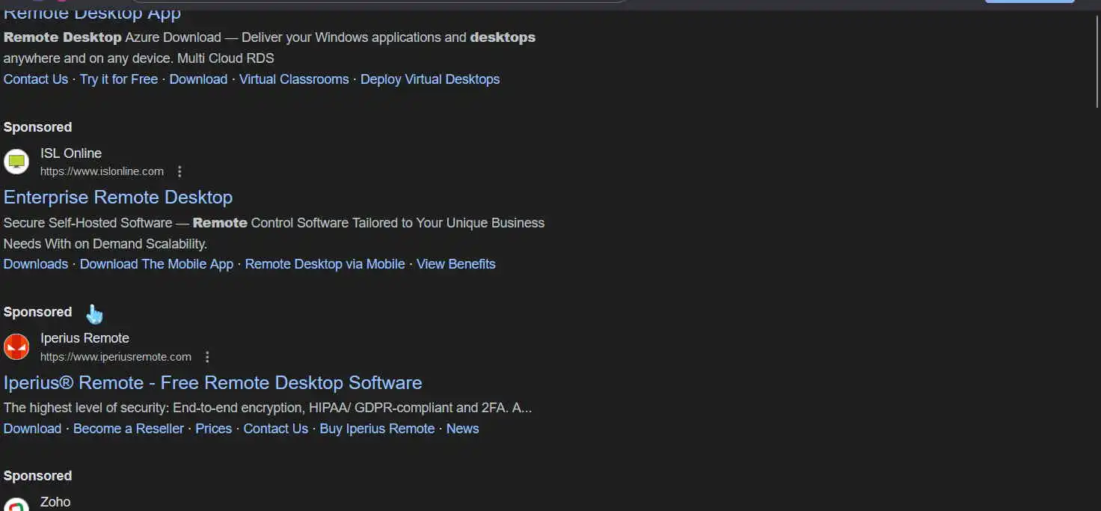The height and width of the screenshot is (511, 1101).
Task: Click the Iperius Remote red favicon
Action: tap(16, 346)
